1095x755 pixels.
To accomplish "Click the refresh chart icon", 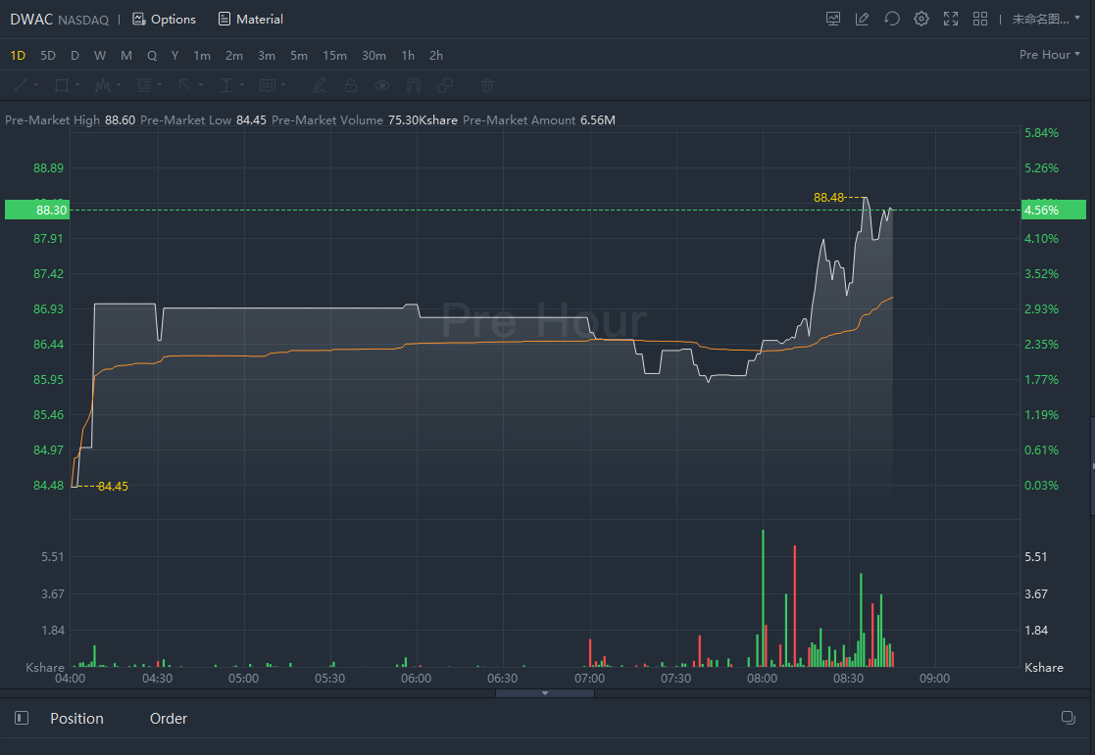I will click(x=892, y=19).
